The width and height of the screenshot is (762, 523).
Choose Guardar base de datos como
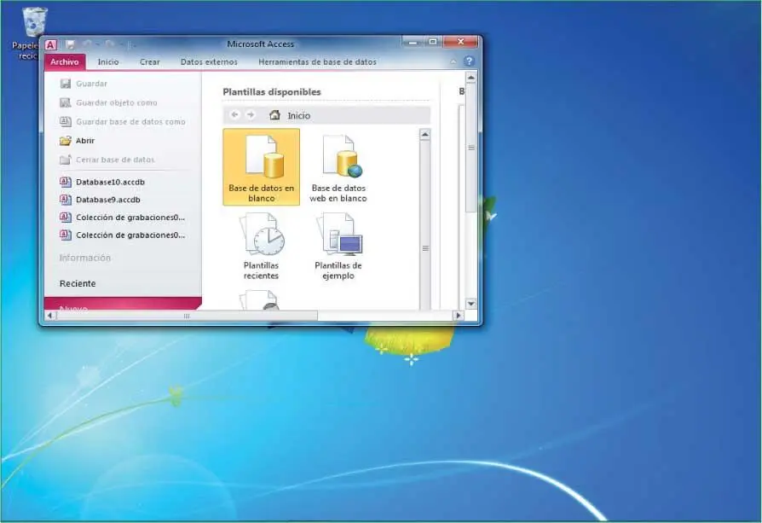[123, 122]
